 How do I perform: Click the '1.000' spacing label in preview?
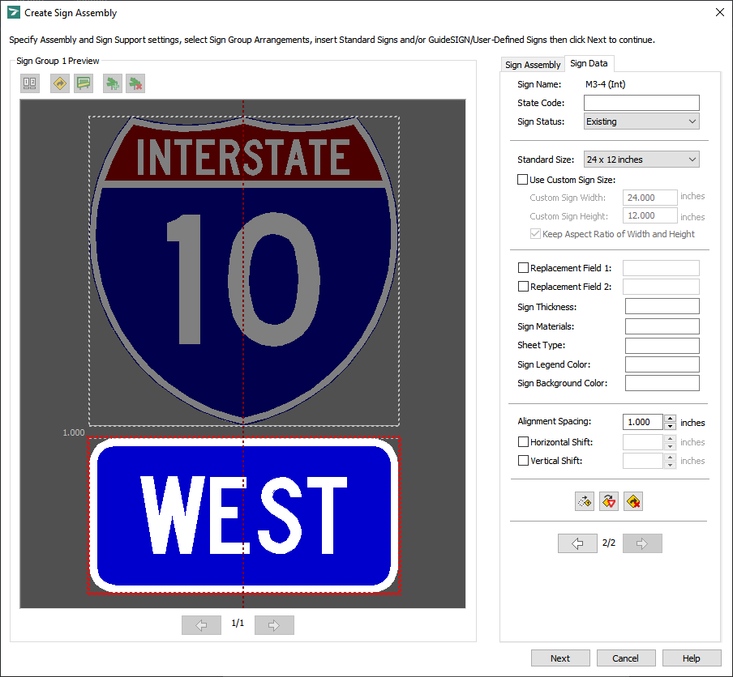tap(74, 432)
